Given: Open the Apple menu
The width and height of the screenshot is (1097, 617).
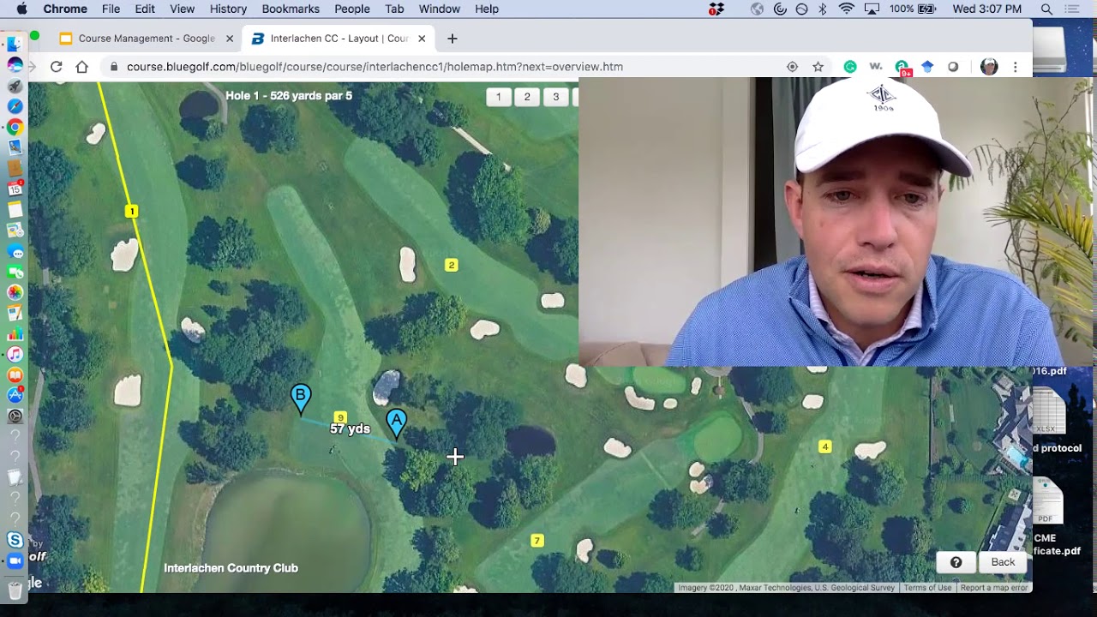Looking at the screenshot, I should point(21,9).
